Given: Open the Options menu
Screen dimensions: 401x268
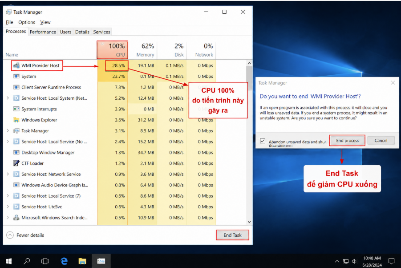Looking at the screenshot, I should pos(27,22).
